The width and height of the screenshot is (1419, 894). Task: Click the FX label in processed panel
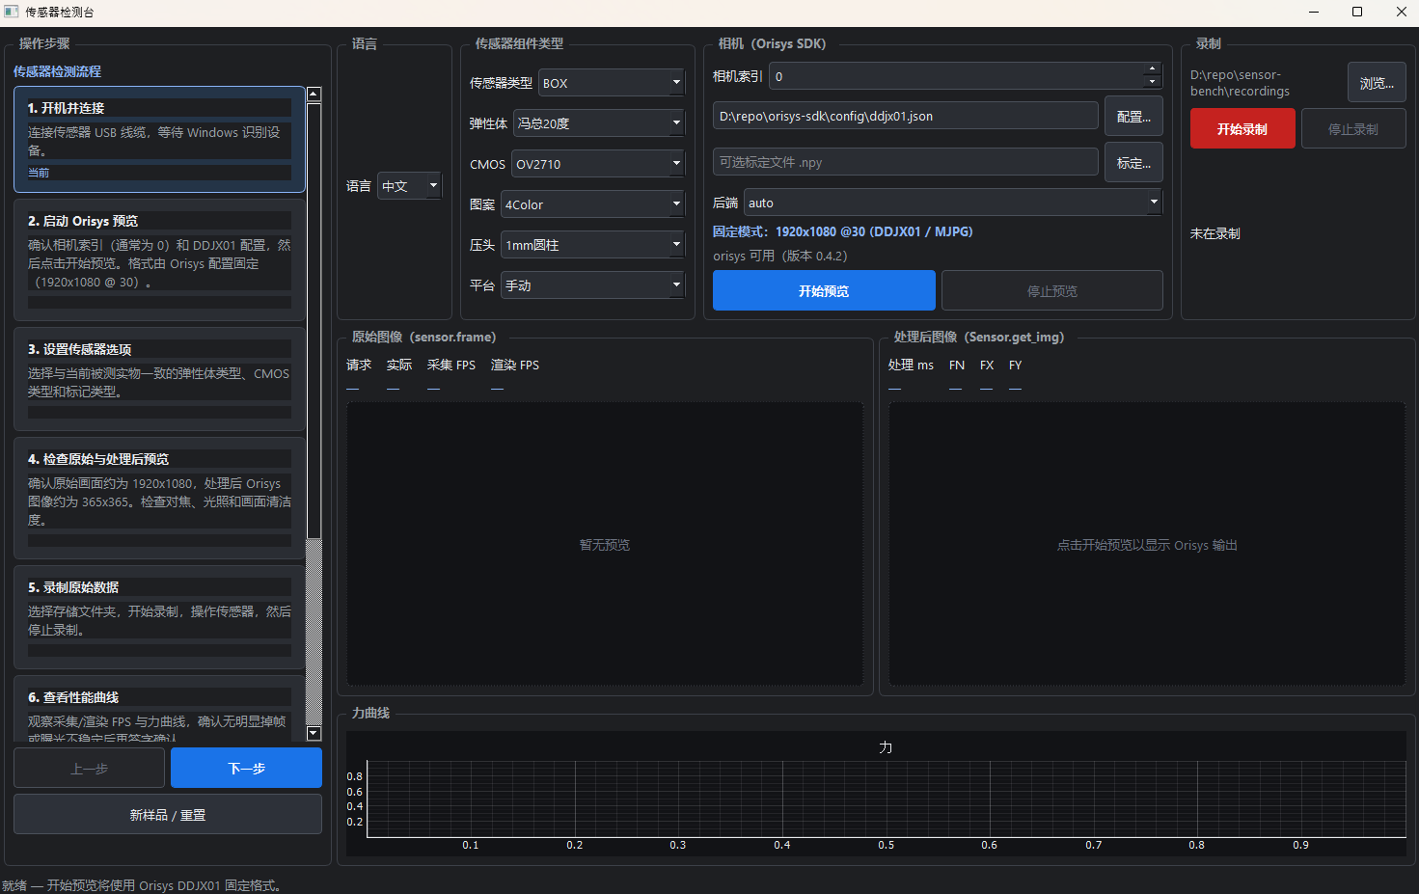pos(987,365)
